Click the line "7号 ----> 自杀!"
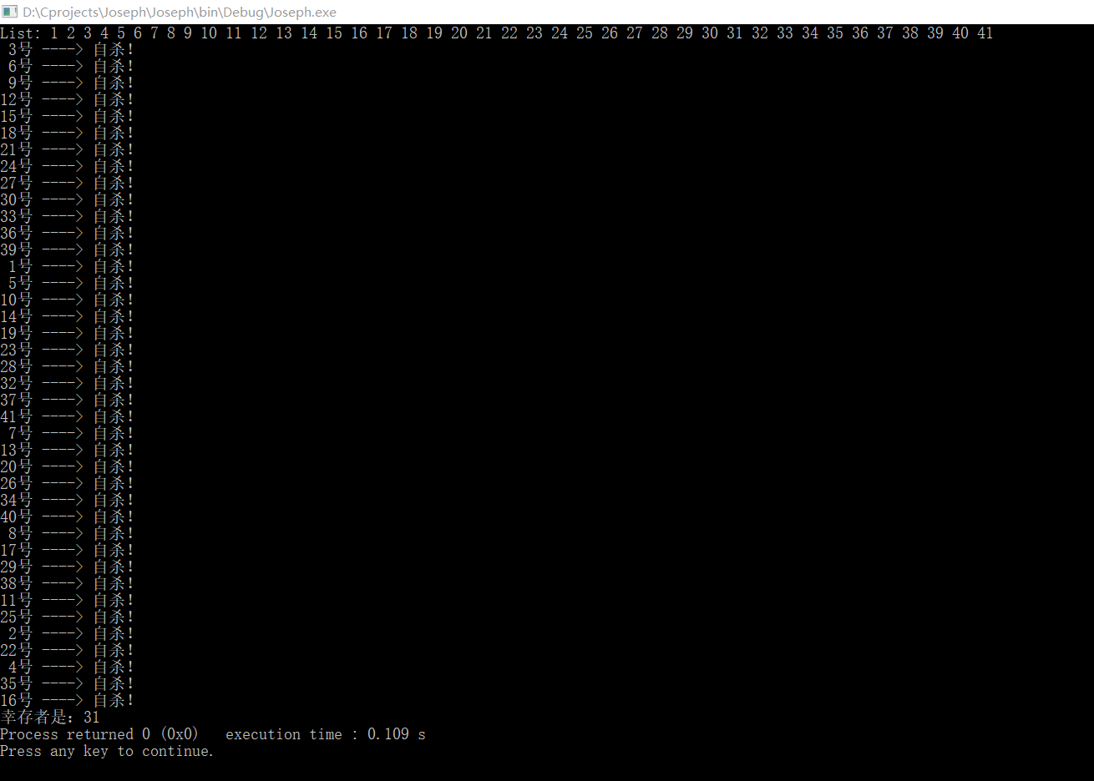Viewport: 1094px width, 781px height. pyautogui.click(x=71, y=433)
